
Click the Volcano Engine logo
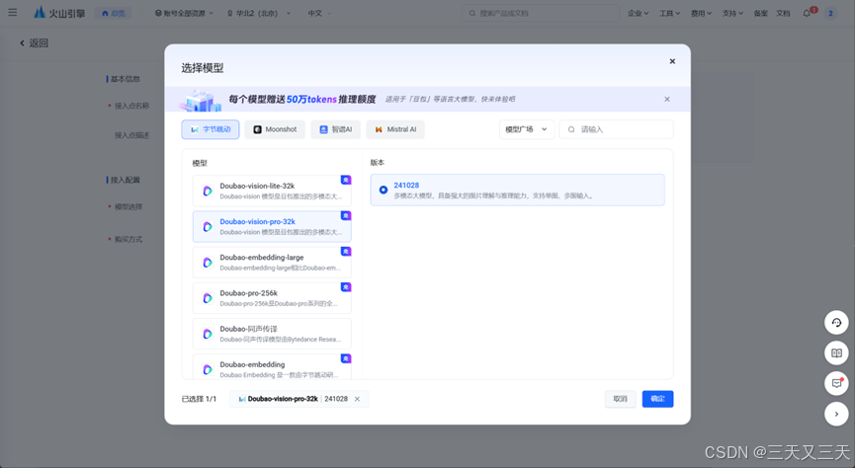tap(59, 13)
